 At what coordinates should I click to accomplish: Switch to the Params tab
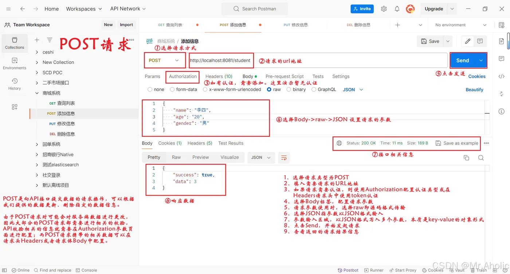(x=152, y=76)
